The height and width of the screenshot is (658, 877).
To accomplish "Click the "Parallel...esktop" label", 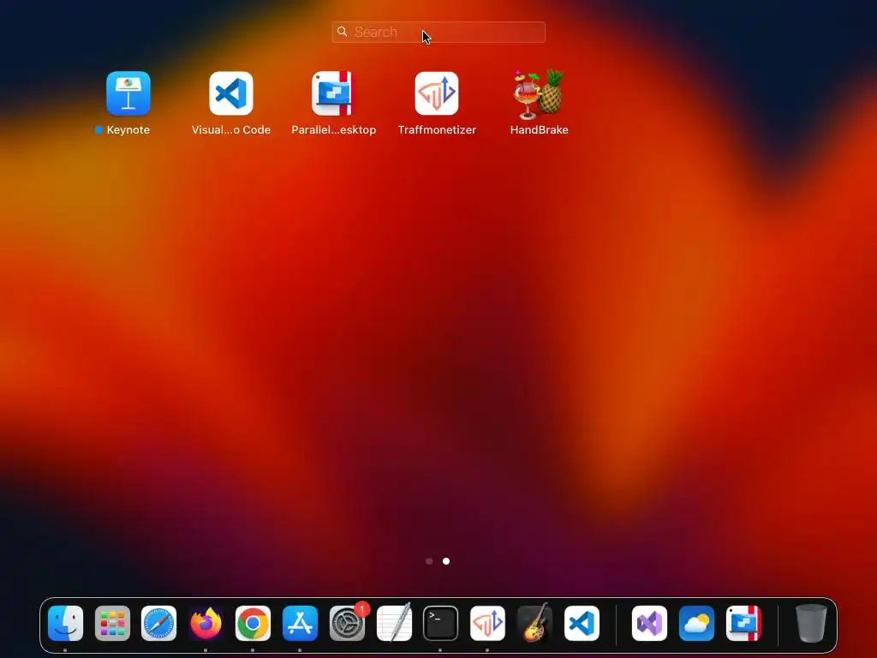I will pyautogui.click(x=333, y=130).
